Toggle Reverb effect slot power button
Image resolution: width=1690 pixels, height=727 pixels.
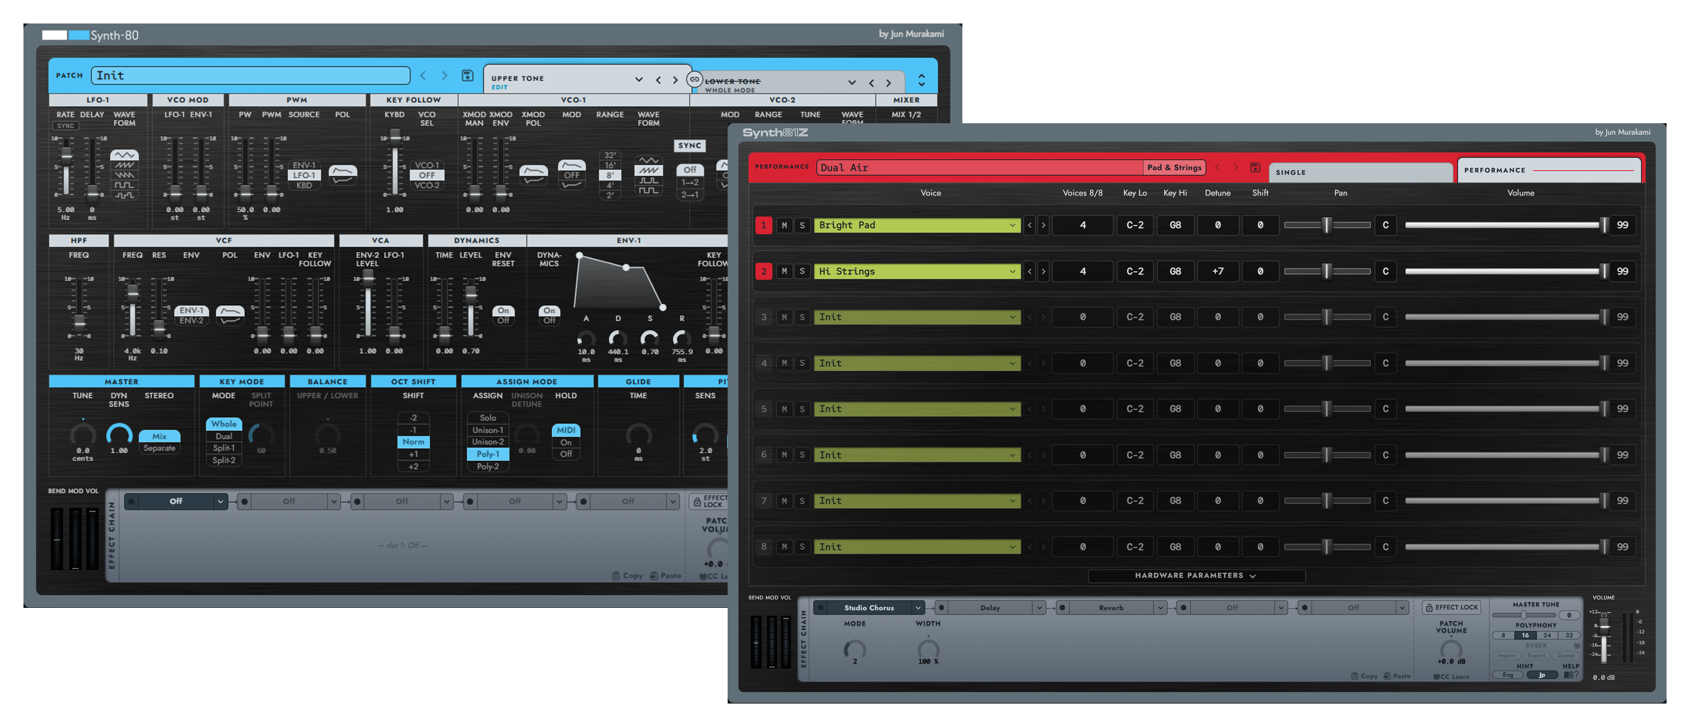[1062, 607]
